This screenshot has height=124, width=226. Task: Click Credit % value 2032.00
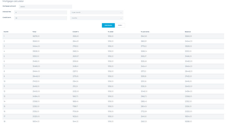tap(76, 91)
